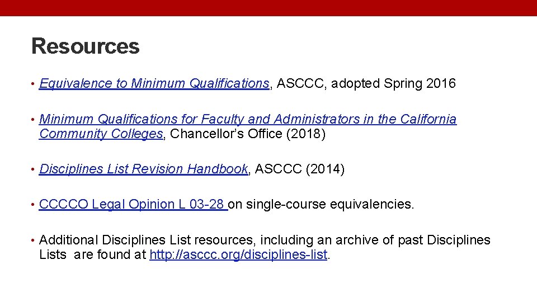
Task: Follow the CCCCO Legal Opinion L 03-28 link
Action: [132, 205]
